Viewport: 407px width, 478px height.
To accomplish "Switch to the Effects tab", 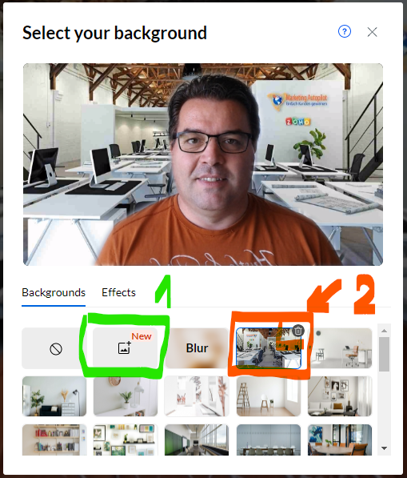I will tap(118, 293).
